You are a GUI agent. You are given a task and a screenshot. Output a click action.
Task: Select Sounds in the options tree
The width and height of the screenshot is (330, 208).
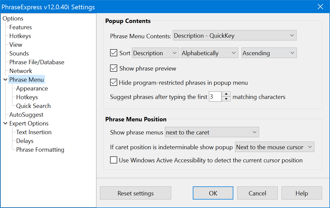point(19,54)
